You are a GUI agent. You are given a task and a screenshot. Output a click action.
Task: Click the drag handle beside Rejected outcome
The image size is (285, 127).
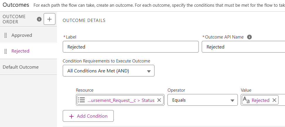point(6,51)
